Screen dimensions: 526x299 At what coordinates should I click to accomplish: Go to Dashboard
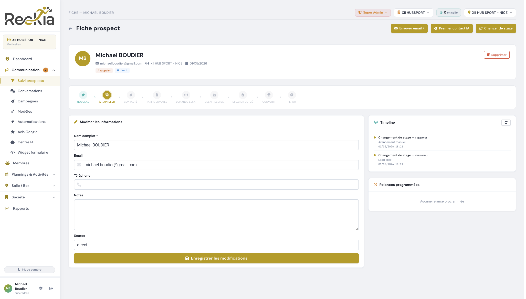(x=30, y=59)
